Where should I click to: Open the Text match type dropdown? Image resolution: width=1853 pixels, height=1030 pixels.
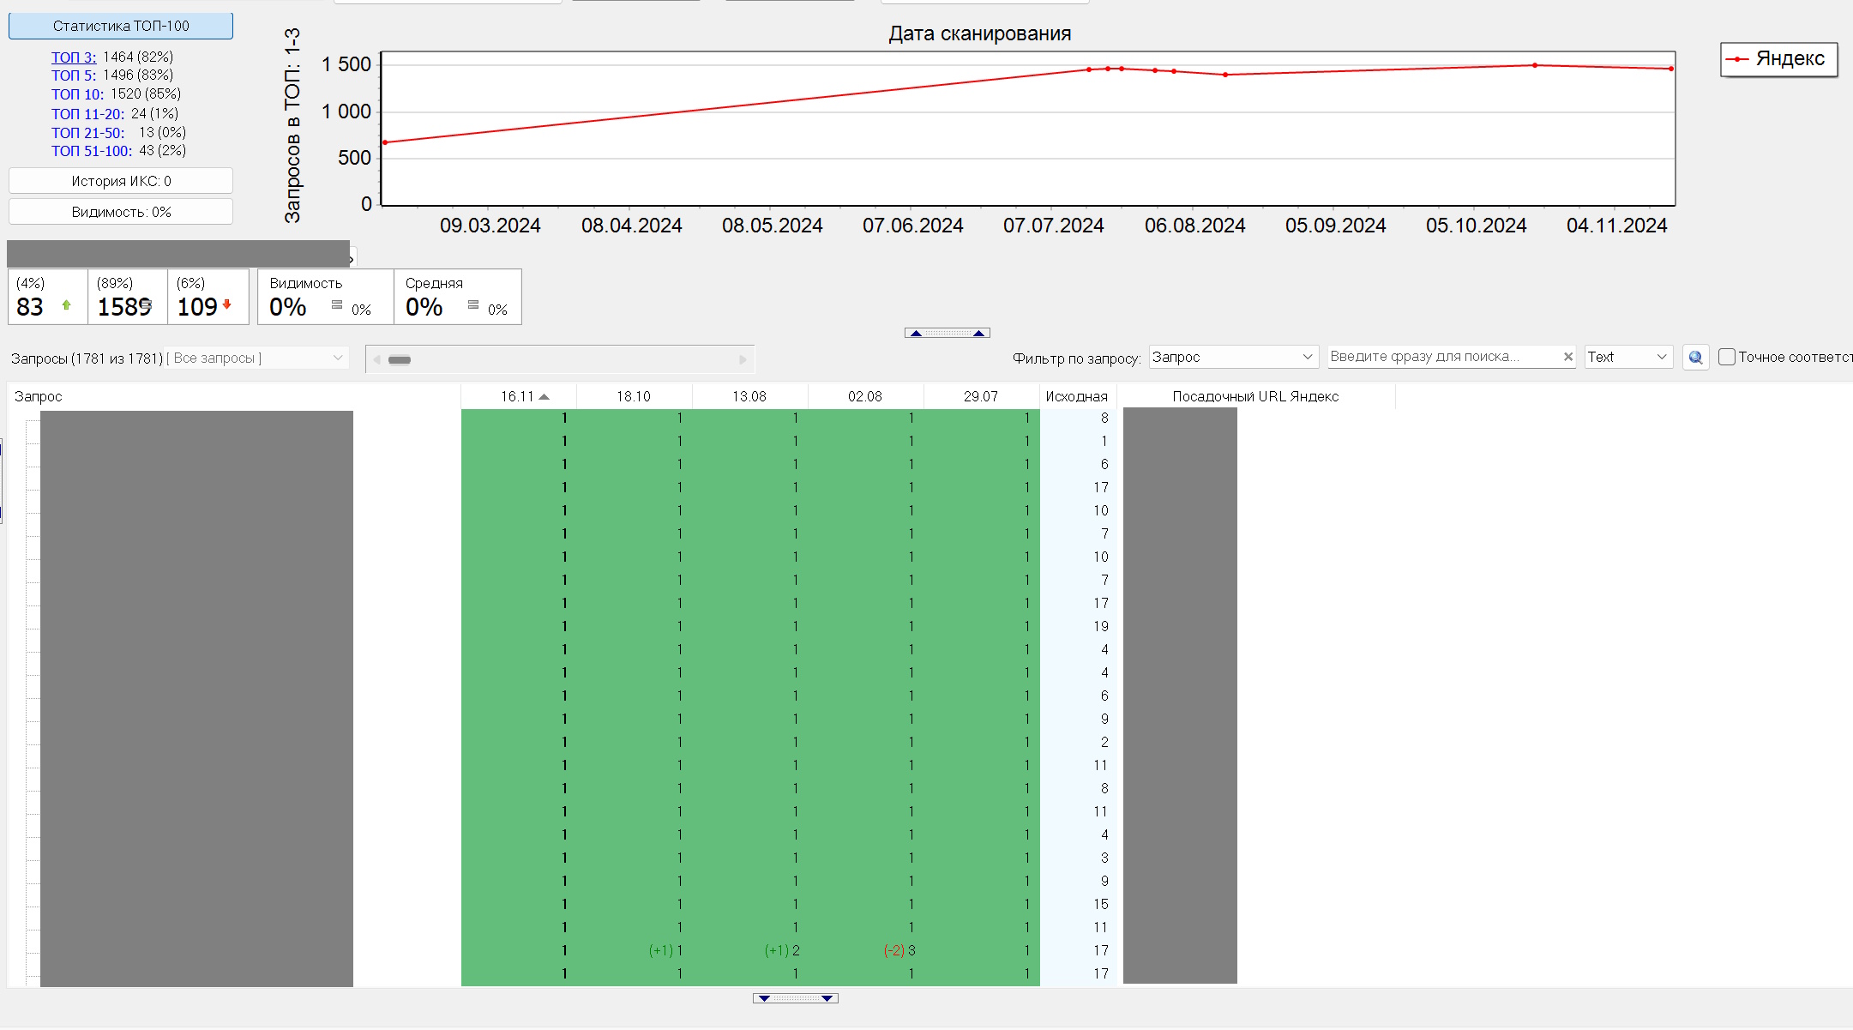click(x=1661, y=357)
